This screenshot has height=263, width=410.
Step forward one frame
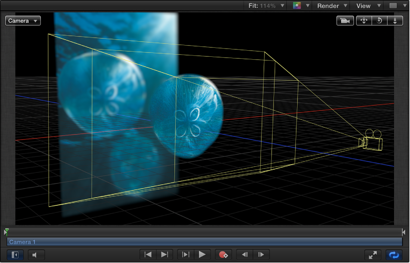(261, 254)
